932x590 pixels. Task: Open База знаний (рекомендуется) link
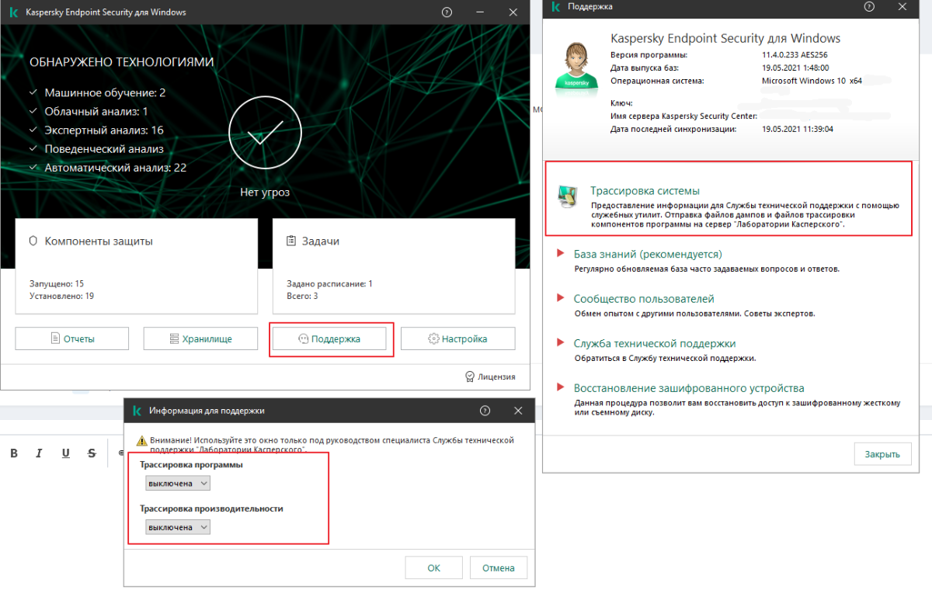[648, 254]
